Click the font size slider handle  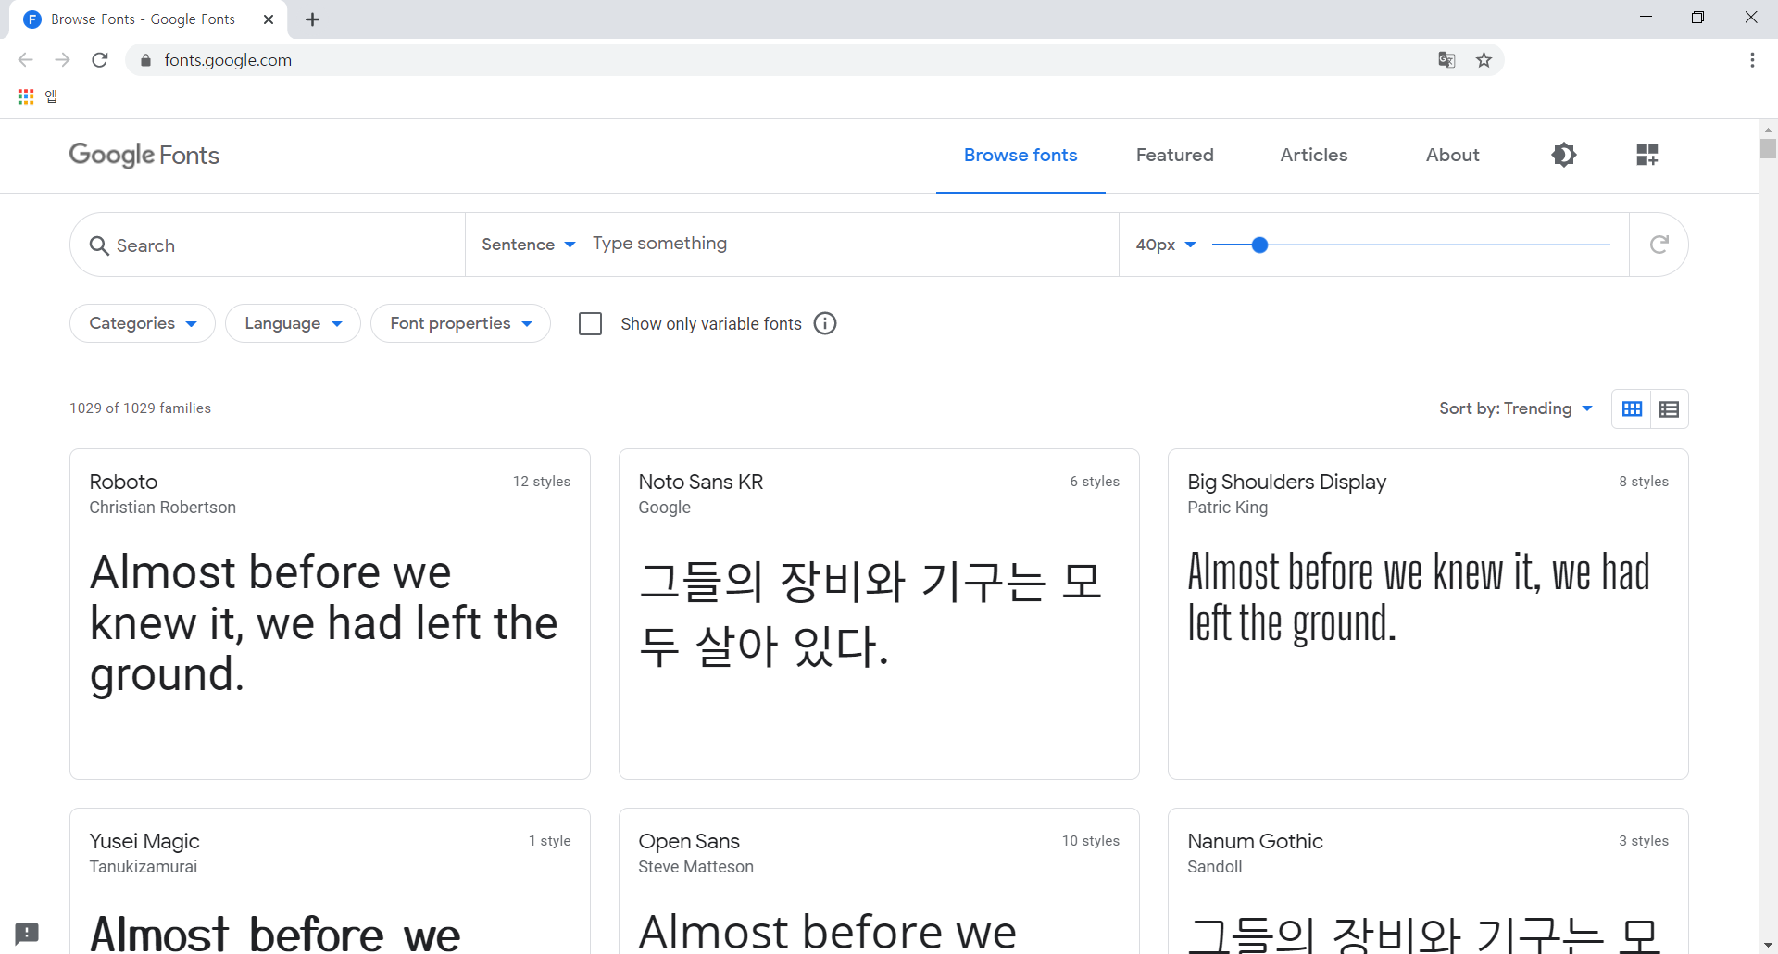point(1259,245)
